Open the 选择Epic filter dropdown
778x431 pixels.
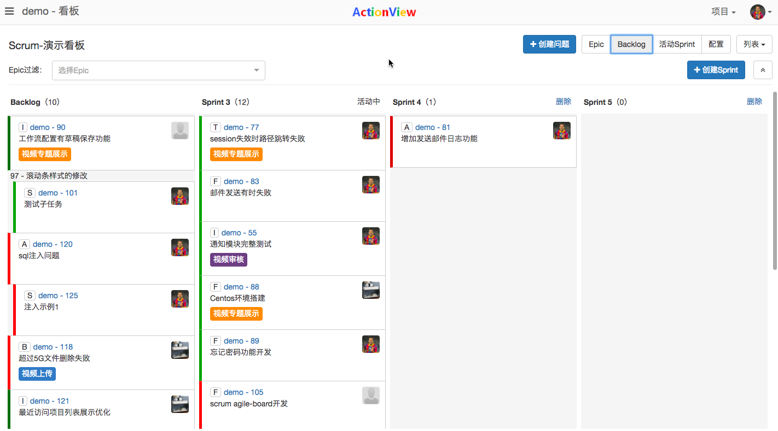coord(159,70)
